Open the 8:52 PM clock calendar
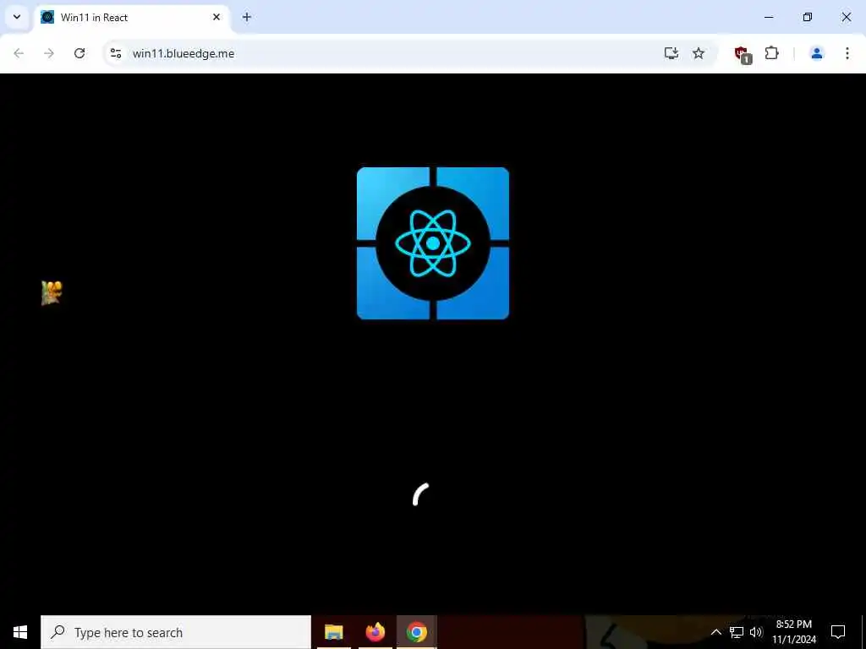866x649 pixels. pyautogui.click(x=794, y=632)
